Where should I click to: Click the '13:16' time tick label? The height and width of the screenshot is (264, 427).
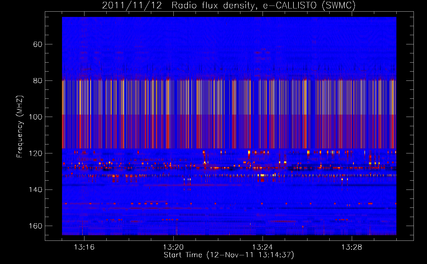[x=84, y=247]
